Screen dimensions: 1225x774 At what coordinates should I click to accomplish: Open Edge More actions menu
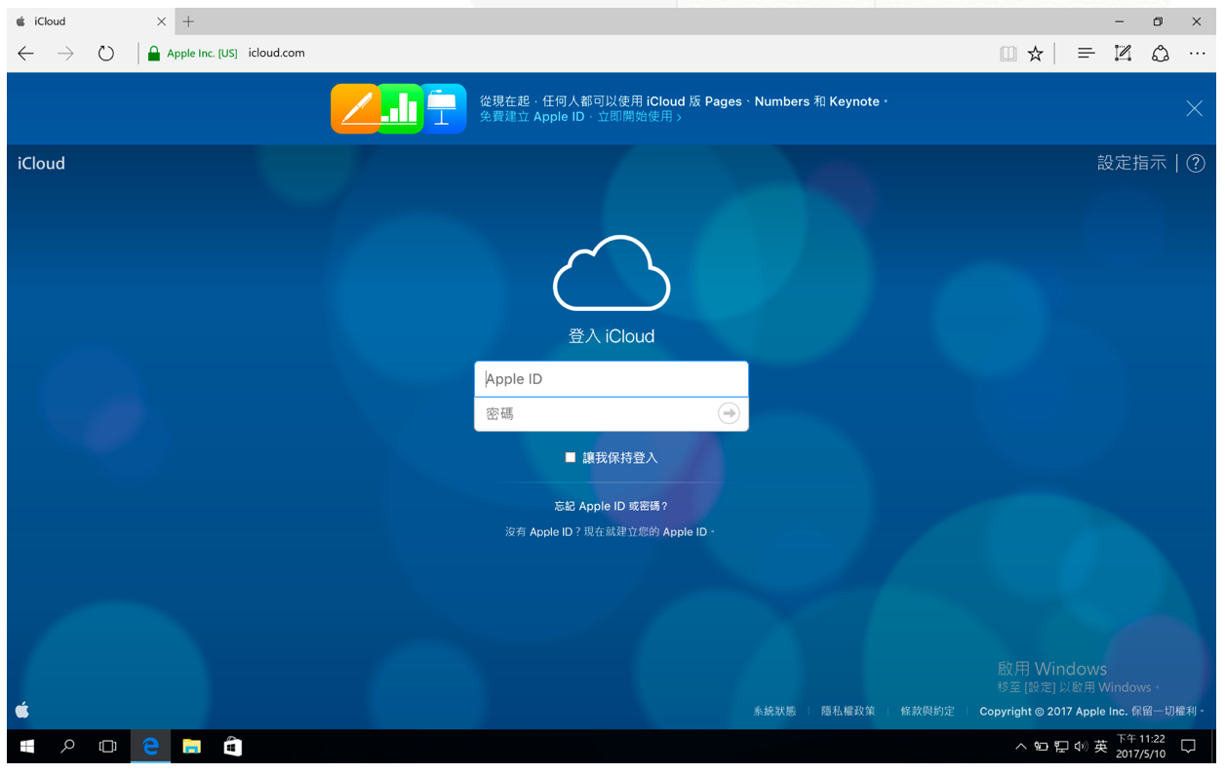point(1198,54)
